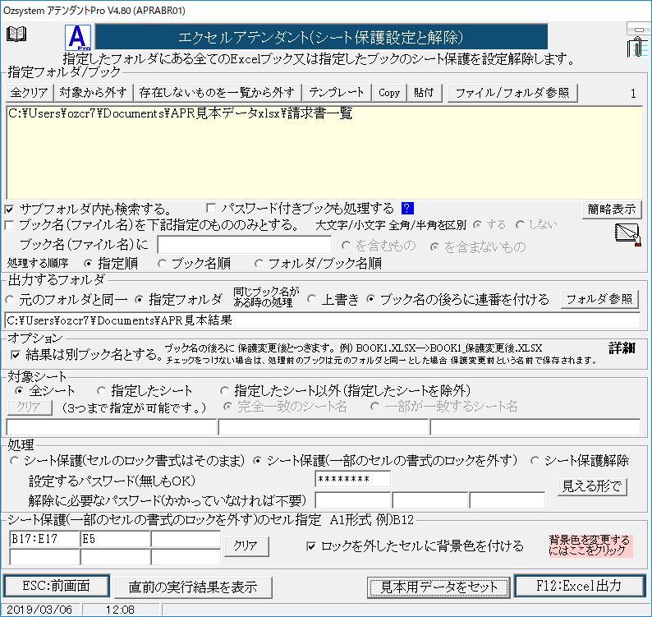
Task: Select 一部が一致するシート名 radio button
Action: 374,407
